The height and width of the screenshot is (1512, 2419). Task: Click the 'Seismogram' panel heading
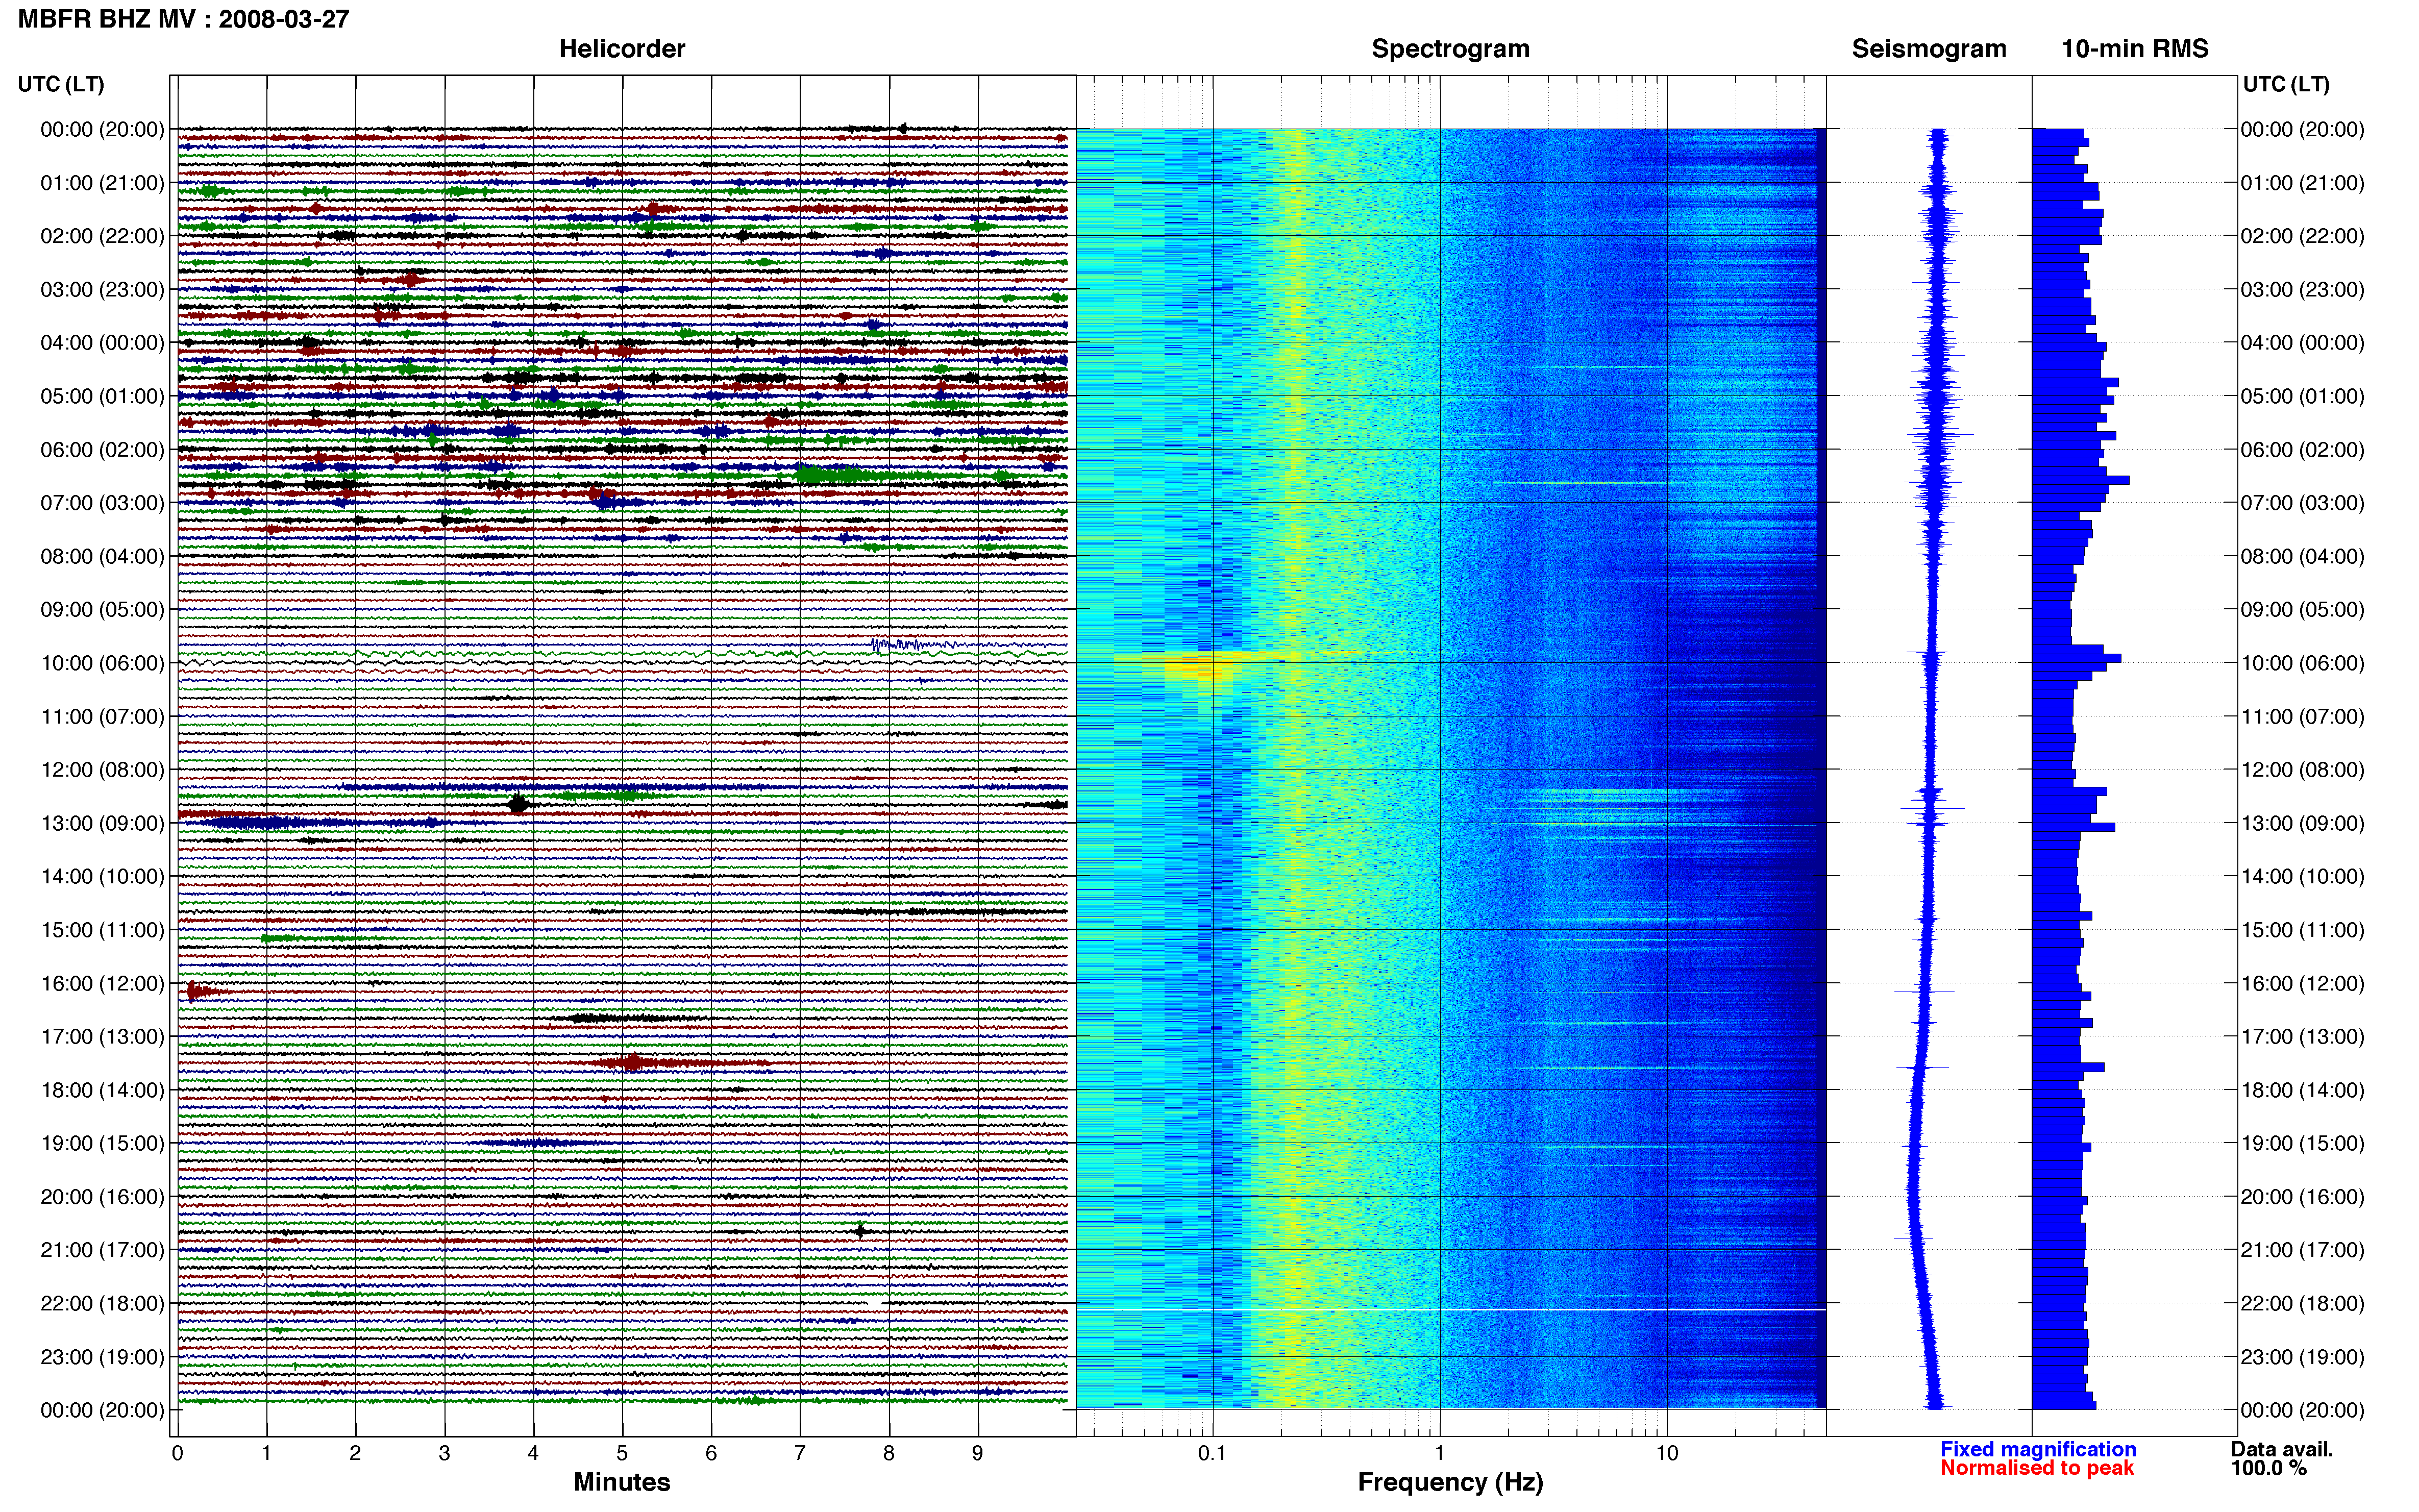pyautogui.click(x=1929, y=49)
